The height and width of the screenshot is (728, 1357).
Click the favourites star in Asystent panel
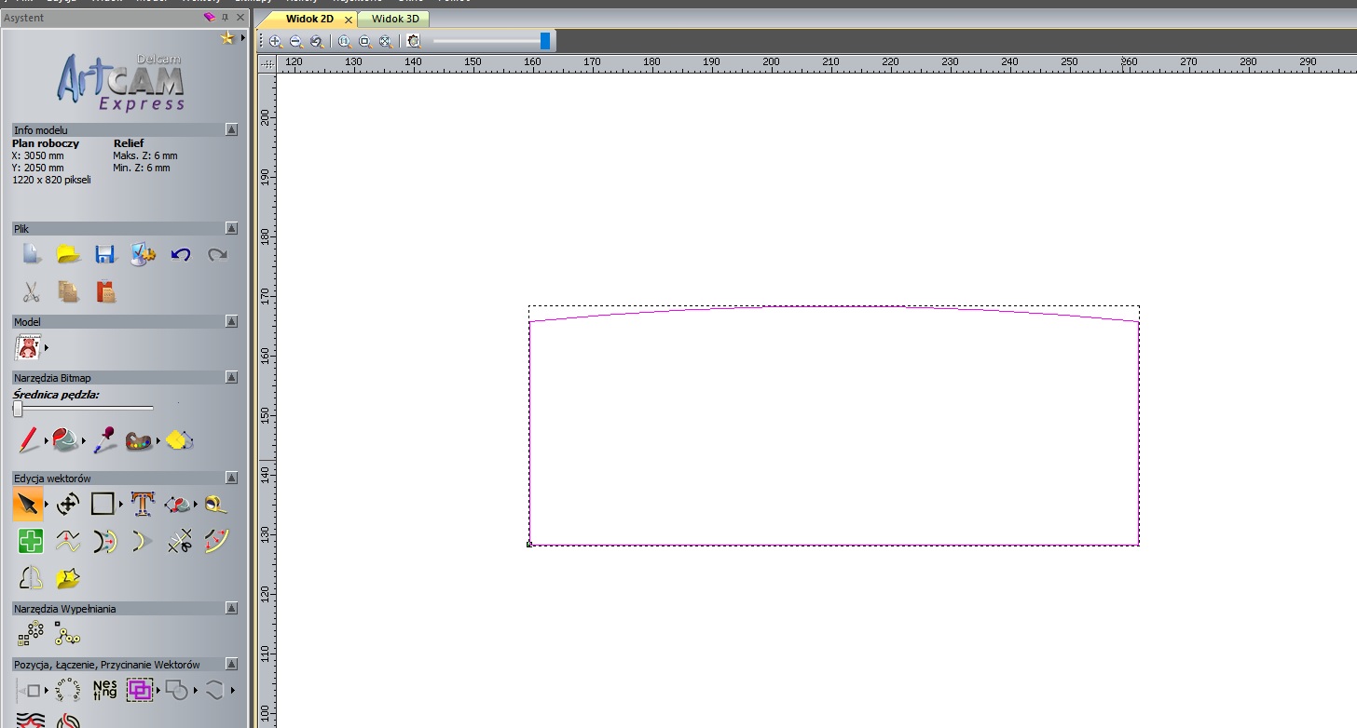coord(226,38)
